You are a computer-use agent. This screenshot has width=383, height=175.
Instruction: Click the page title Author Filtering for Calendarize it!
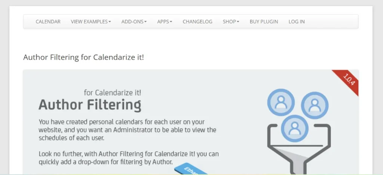(x=83, y=57)
